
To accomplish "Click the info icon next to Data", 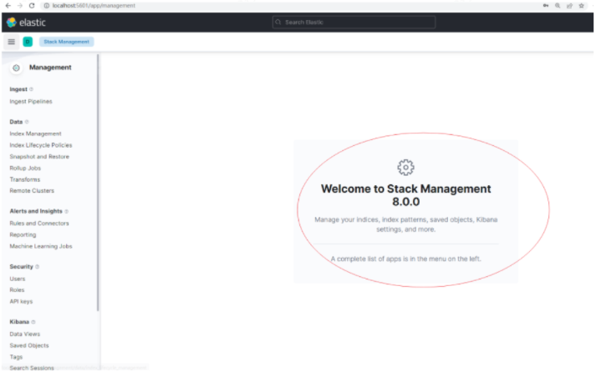I will click(27, 122).
